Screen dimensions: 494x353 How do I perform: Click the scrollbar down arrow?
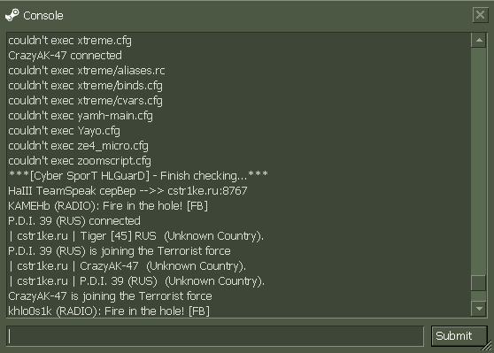479,308
